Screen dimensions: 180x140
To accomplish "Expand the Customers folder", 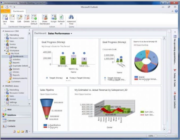I will coord(6,81).
